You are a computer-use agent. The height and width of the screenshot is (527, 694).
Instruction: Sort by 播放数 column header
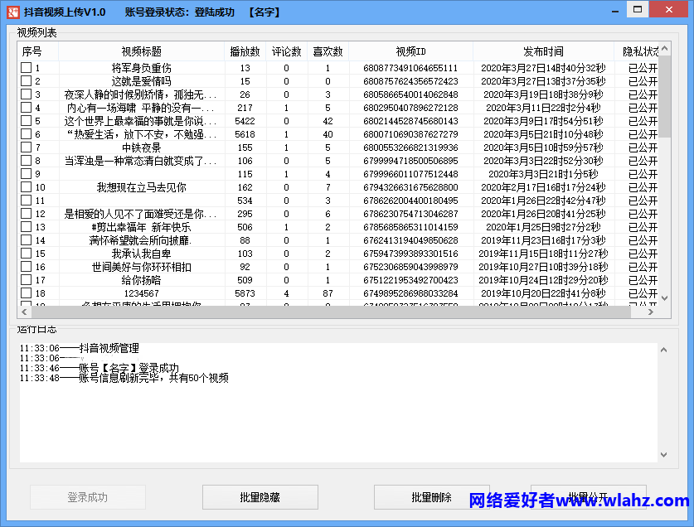pyautogui.click(x=245, y=51)
